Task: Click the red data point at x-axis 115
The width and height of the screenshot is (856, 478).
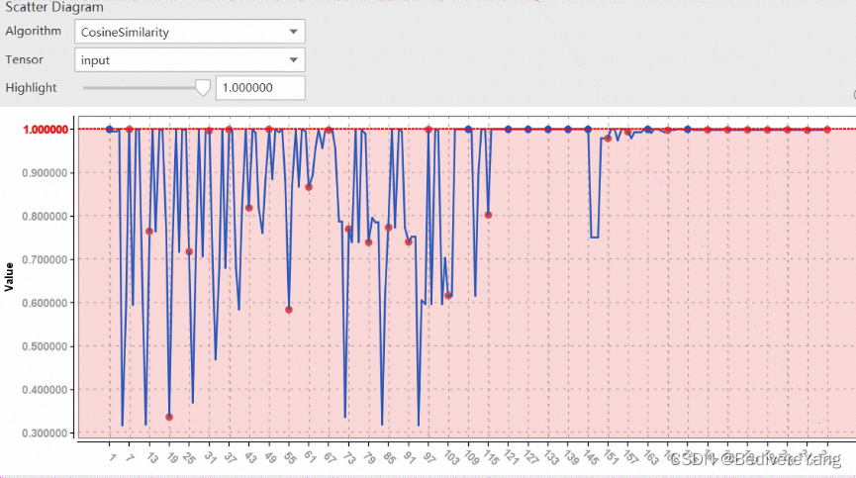Action: 488,215
